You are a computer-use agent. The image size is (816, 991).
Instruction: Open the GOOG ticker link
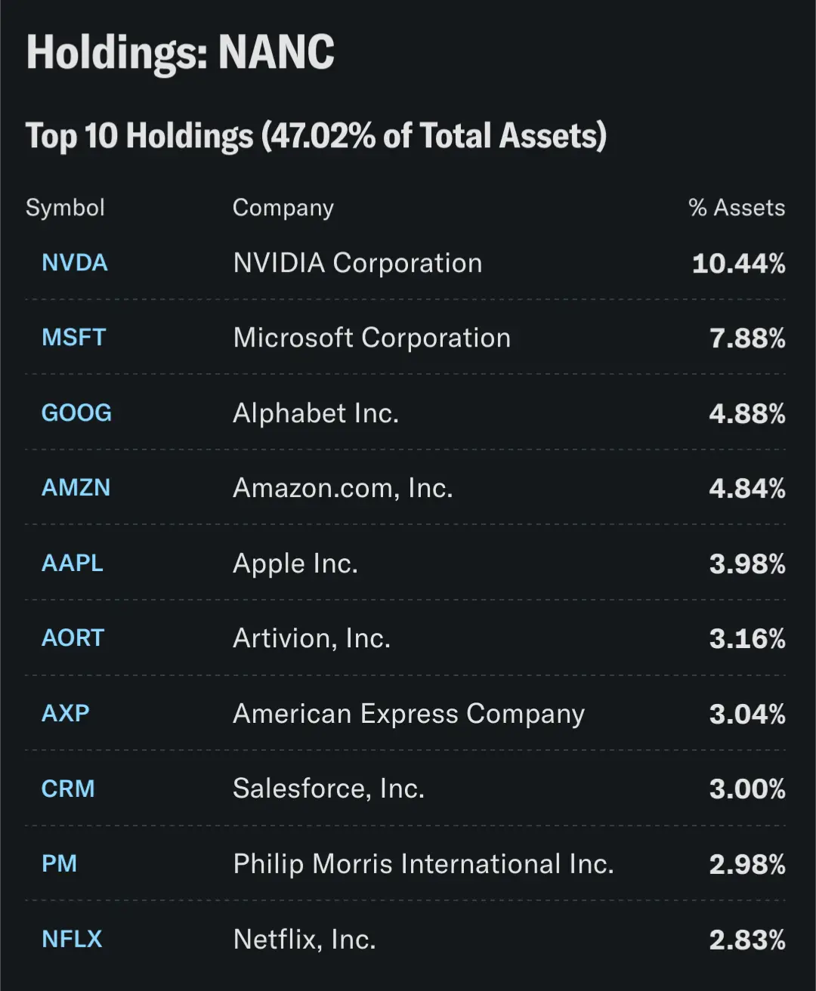point(76,413)
